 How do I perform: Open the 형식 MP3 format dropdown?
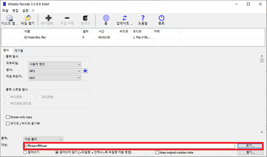55,71
